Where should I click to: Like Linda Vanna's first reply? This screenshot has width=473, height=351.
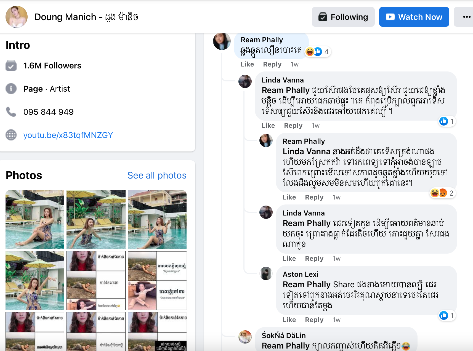268,126
